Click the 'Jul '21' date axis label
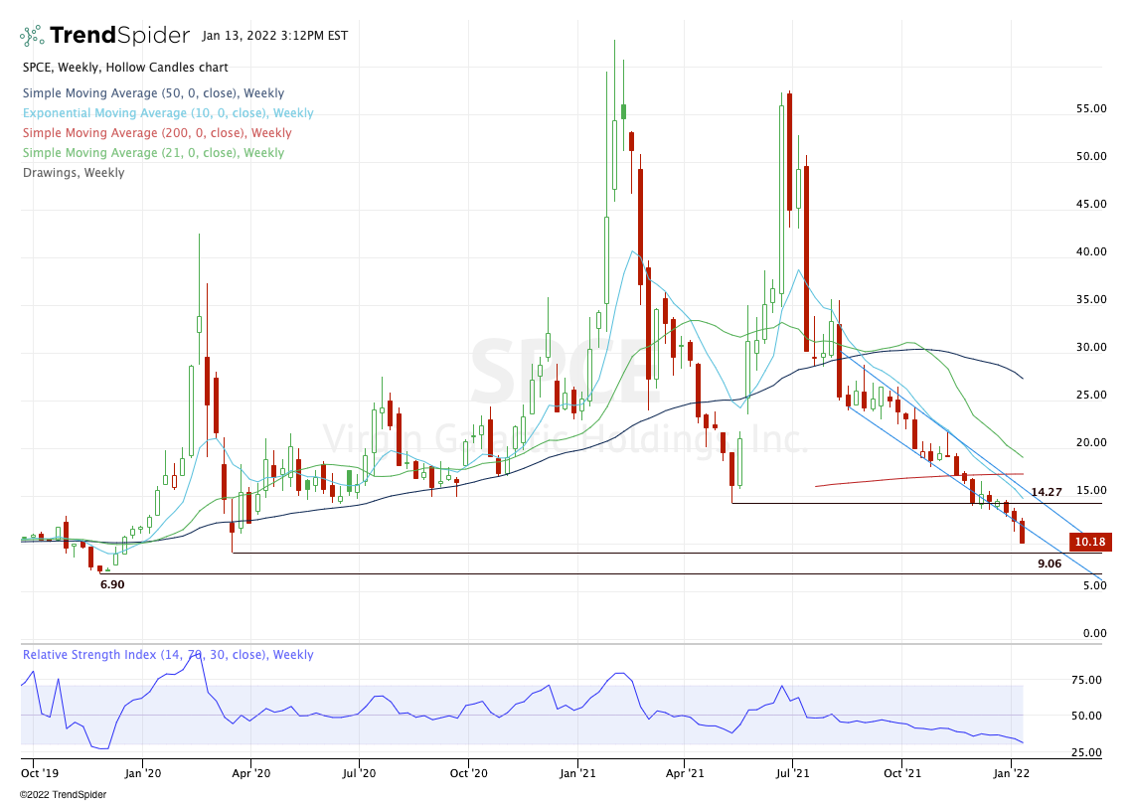The image size is (1132, 804). tap(792, 773)
